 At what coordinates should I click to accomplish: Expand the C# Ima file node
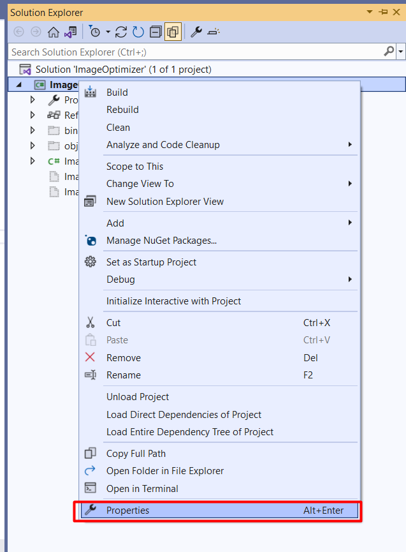[x=33, y=161]
